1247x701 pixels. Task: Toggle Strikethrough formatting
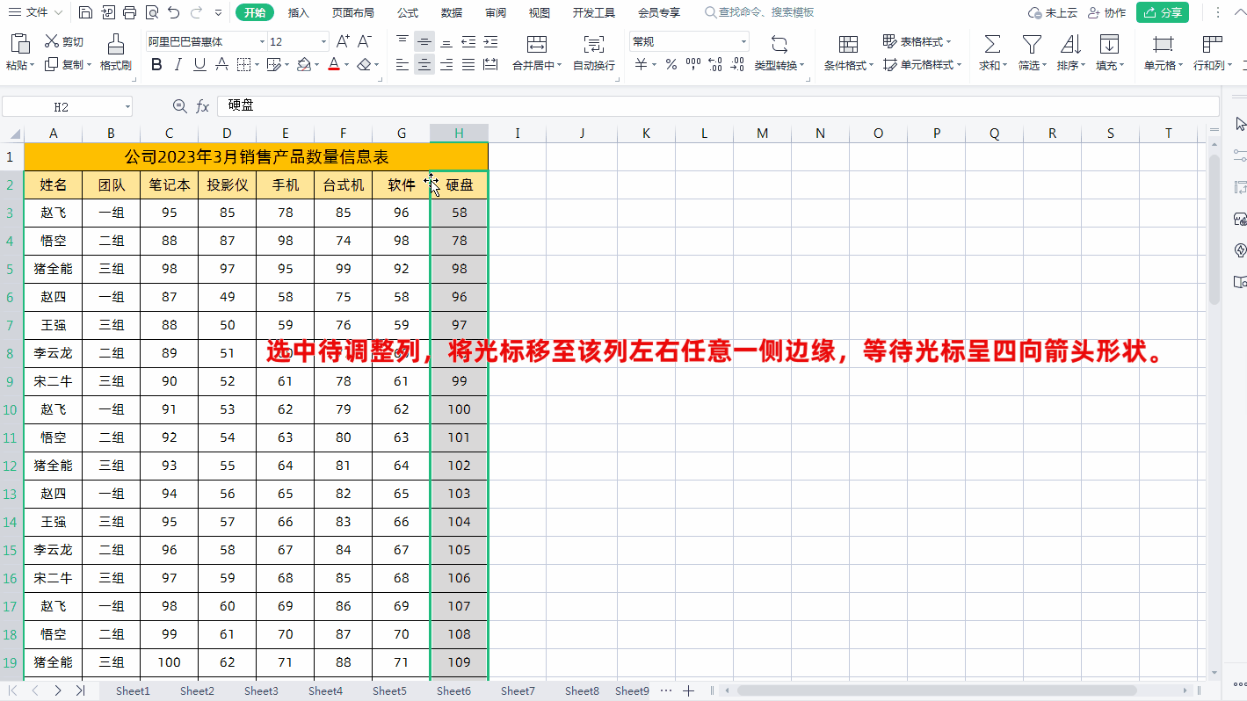[221, 64]
